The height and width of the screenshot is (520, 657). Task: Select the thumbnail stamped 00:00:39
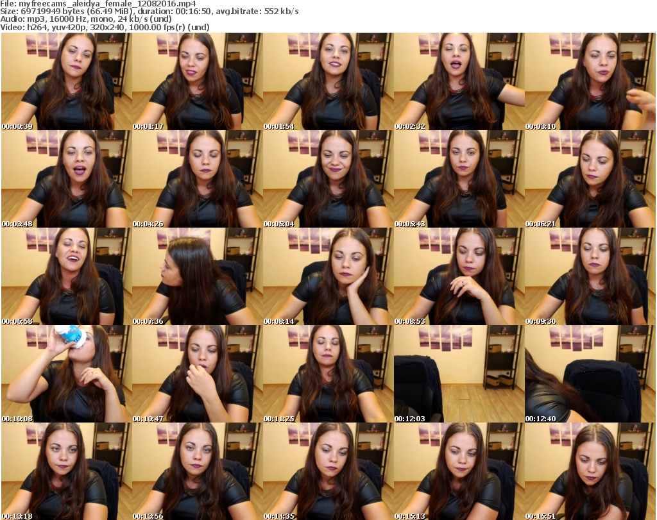(66, 81)
